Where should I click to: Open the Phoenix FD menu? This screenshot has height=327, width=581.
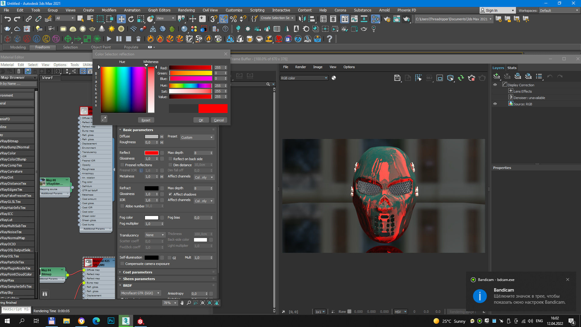[406, 10]
